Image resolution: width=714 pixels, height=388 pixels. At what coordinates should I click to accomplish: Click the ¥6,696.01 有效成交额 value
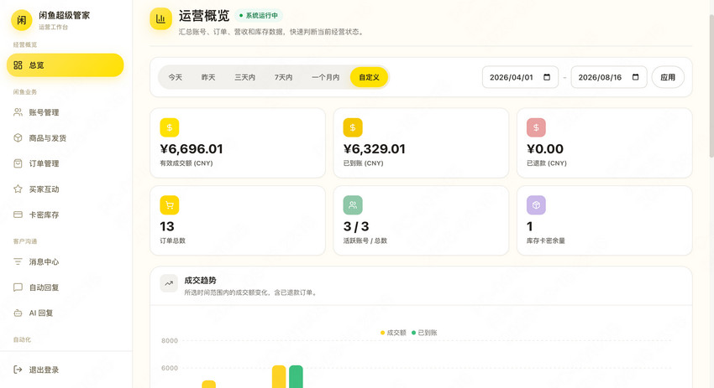[x=192, y=149]
